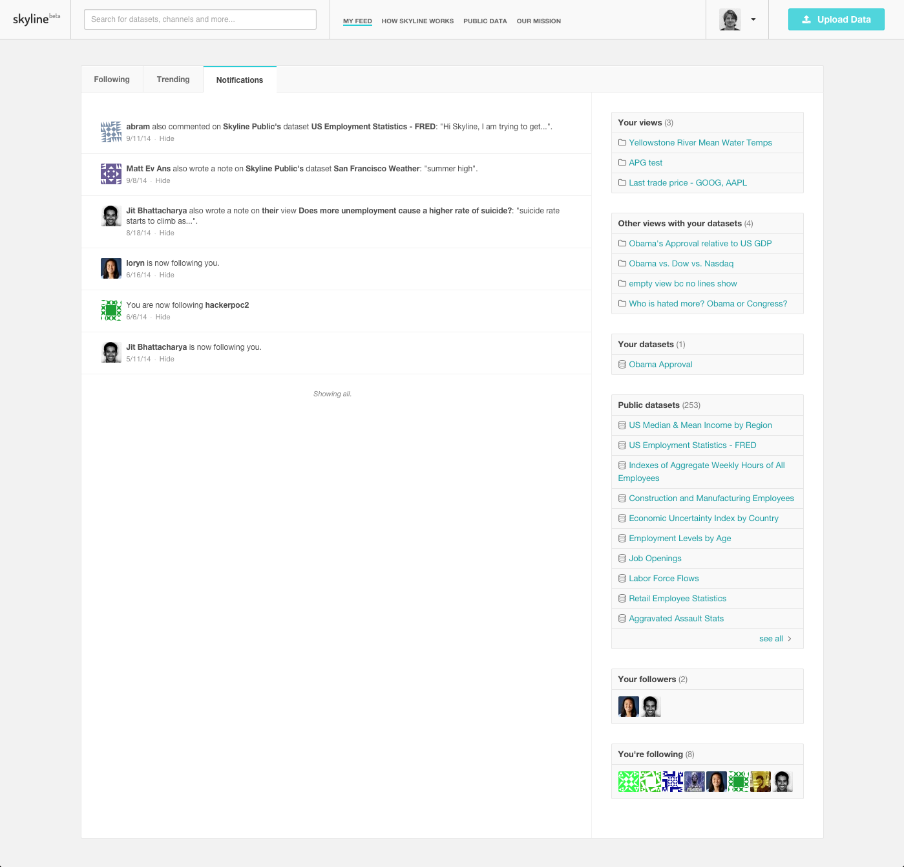Select the Notifications tab
Viewport: 904px width, 867px height.
pos(240,80)
